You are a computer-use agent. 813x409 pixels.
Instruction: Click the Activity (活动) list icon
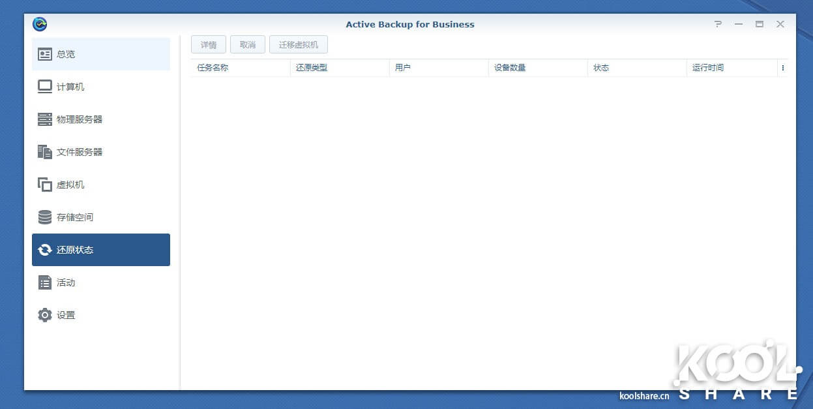coord(44,282)
